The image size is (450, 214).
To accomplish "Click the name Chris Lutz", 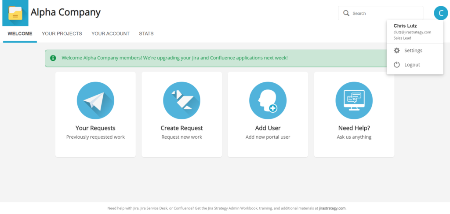I will point(405,26).
